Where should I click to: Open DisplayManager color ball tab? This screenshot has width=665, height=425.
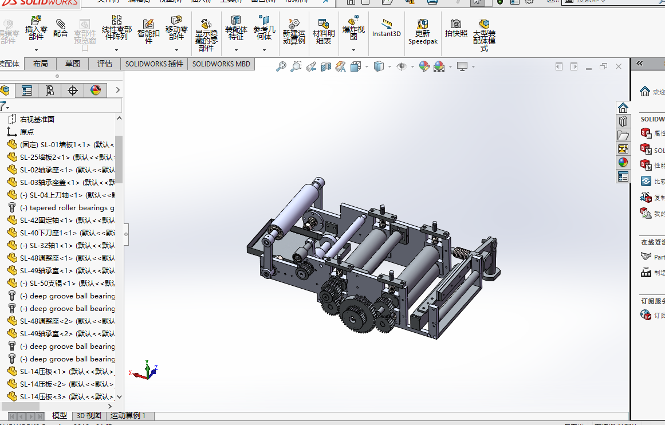click(x=96, y=90)
